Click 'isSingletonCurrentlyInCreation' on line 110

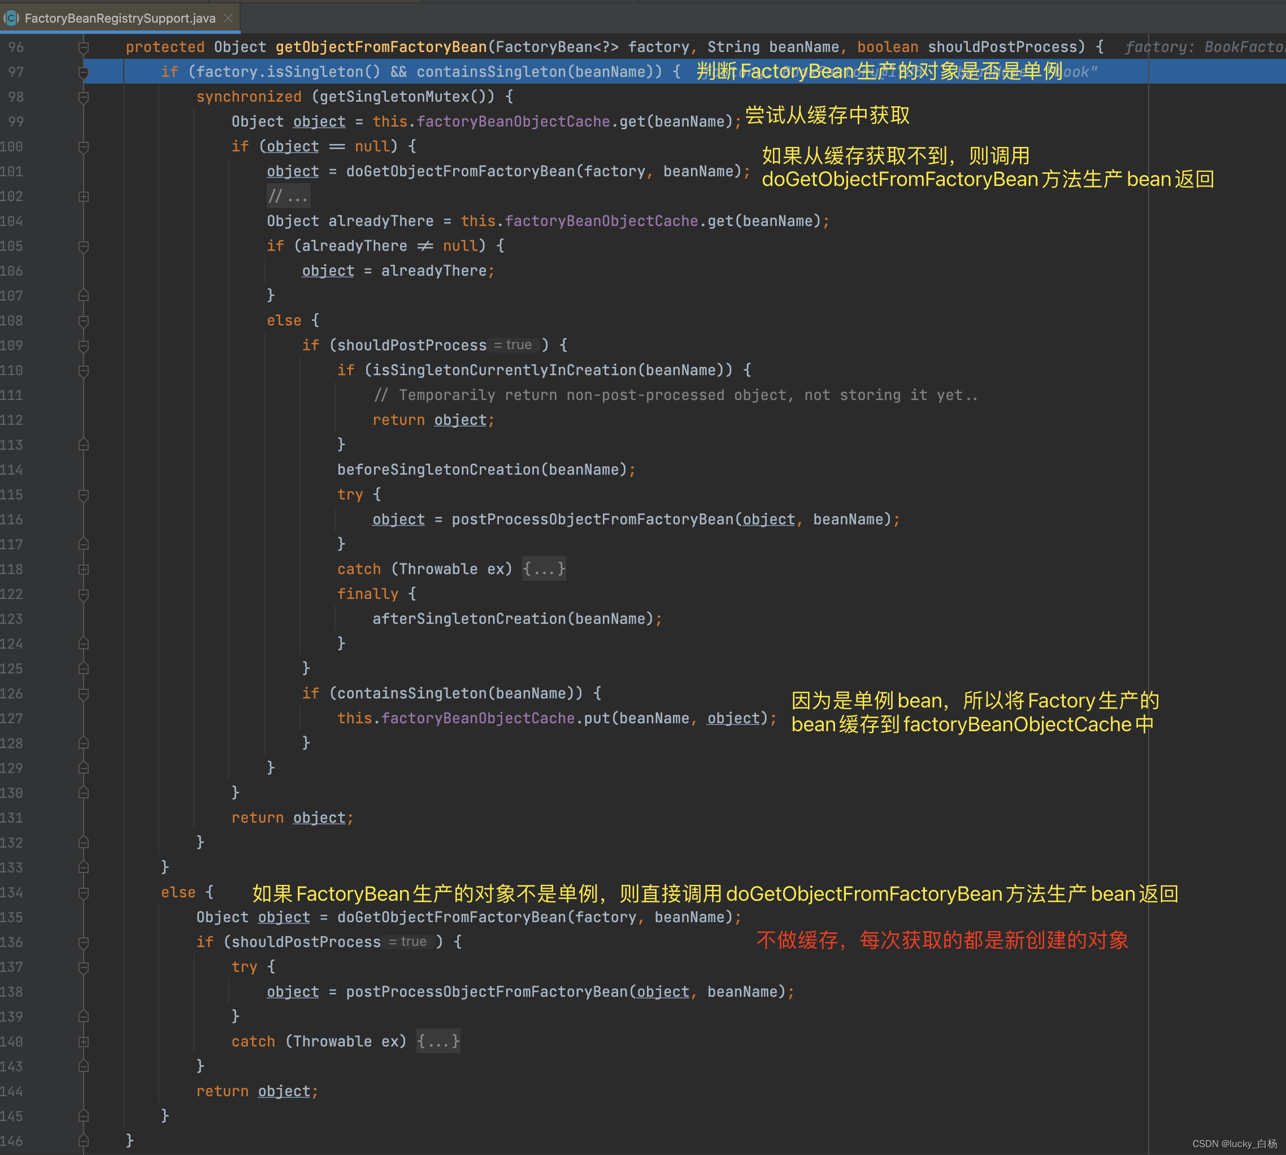pyautogui.click(x=505, y=370)
